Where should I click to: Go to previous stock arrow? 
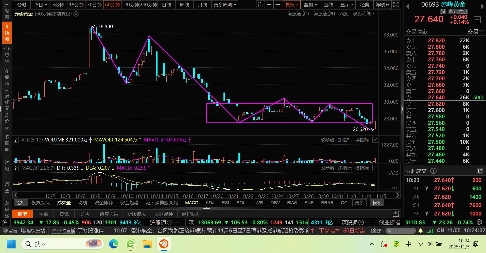click(x=408, y=7)
